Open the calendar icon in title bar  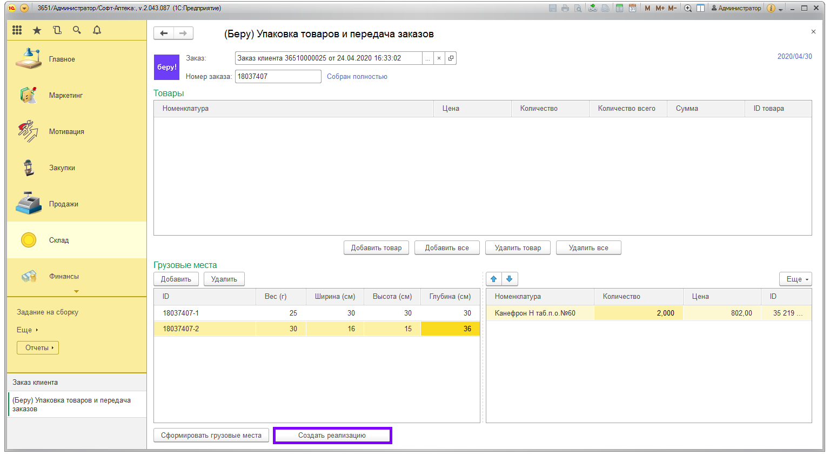point(632,8)
